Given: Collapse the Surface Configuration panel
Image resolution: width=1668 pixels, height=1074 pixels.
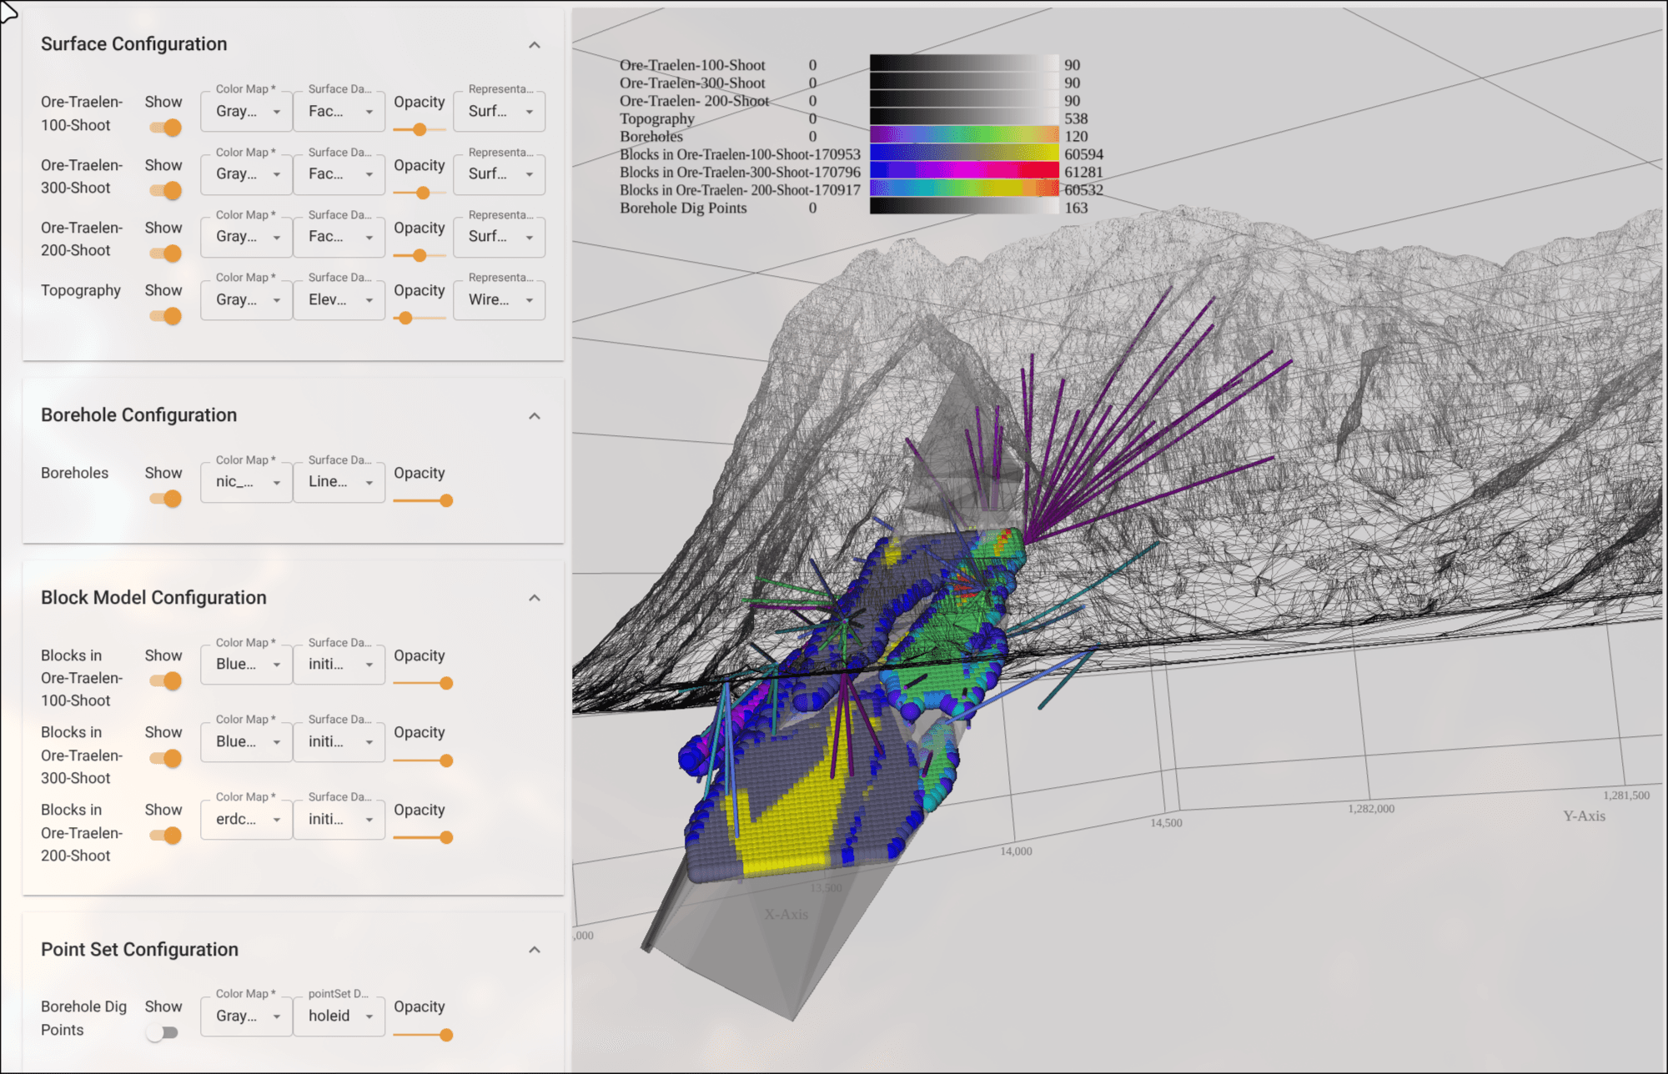Looking at the screenshot, I should click(535, 45).
